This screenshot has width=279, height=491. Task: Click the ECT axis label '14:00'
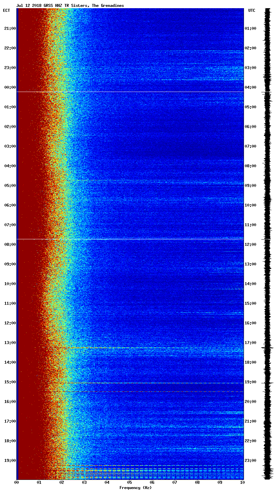tap(10, 362)
